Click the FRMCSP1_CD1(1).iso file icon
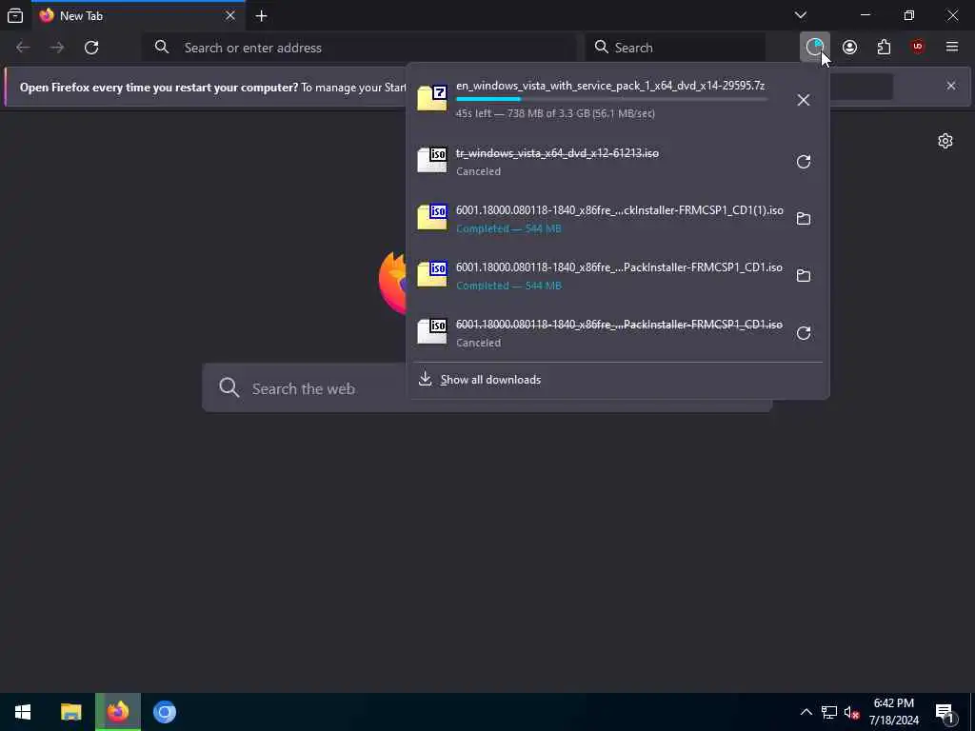Image resolution: width=975 pixels, height=731 pixels. (432, 217)
